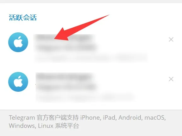Click the word Linux in the footer text
The width and height of the screenshot is (182, 136).
[x=45, y=126]
